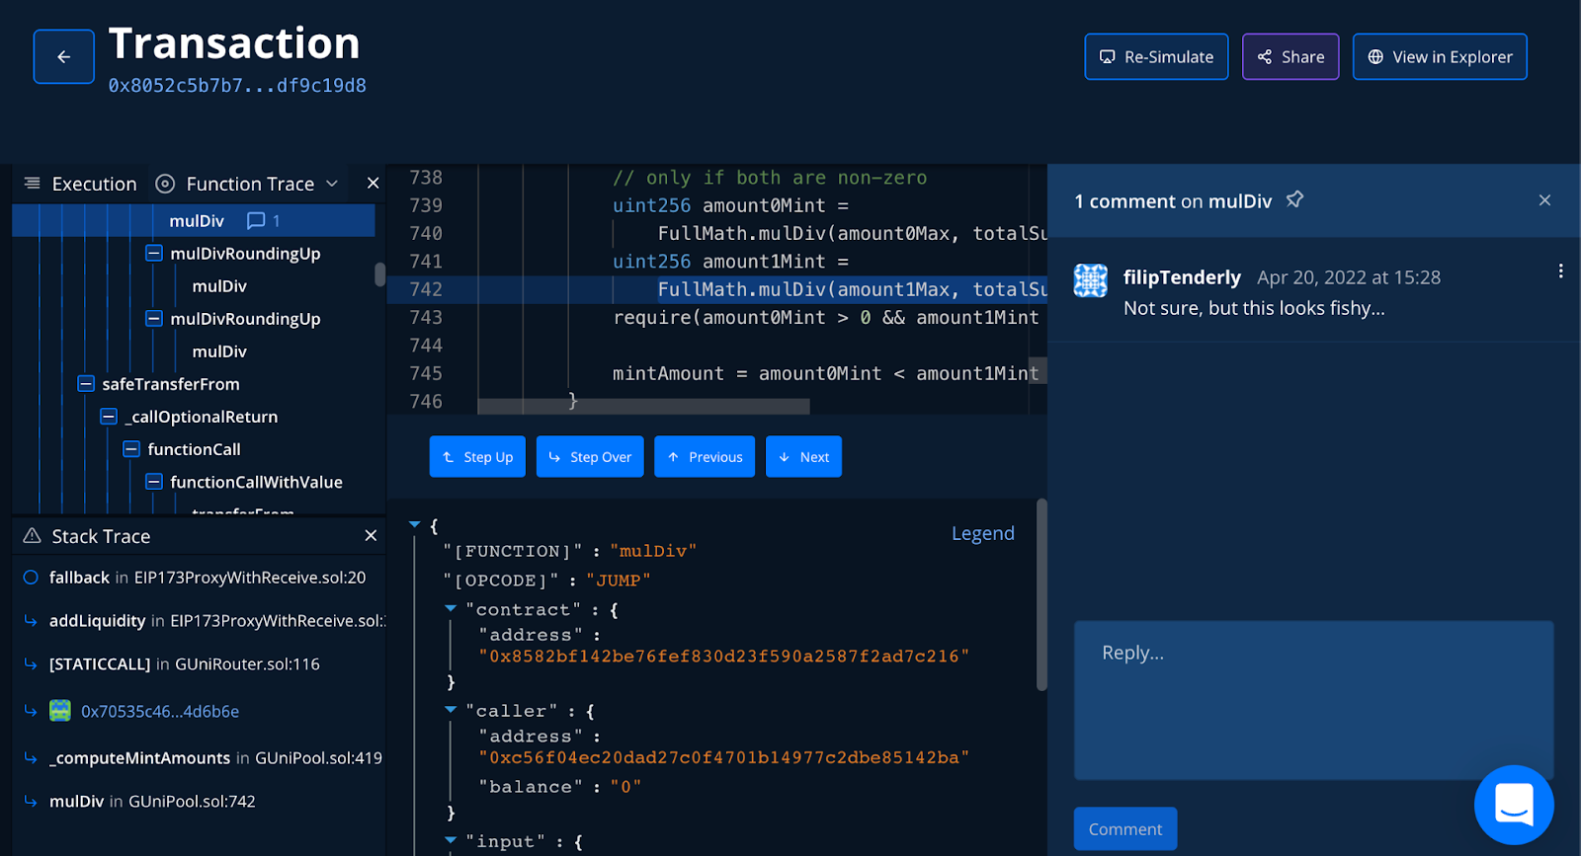Viewport: 1581px width, 856px height.
Task: Pin the mulDiv comment thread
Action: [1294, 200]
